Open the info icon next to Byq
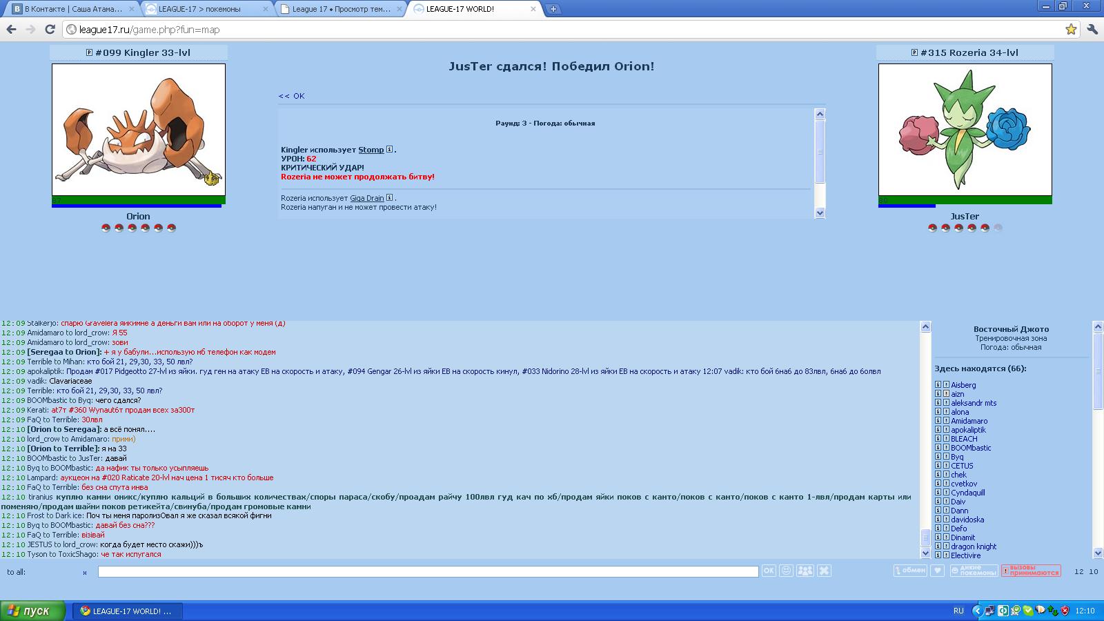The width and height of the screenshot is (1104, 621). pos(938,457)
